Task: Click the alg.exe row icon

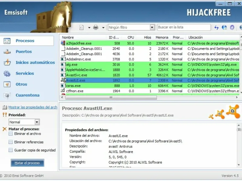Action: pos(63,64)
